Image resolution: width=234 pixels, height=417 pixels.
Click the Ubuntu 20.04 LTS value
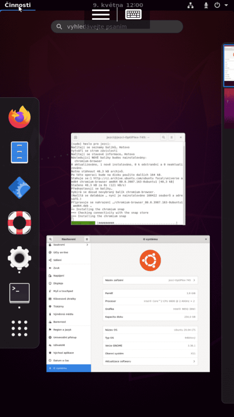click(x=185, y=329)
